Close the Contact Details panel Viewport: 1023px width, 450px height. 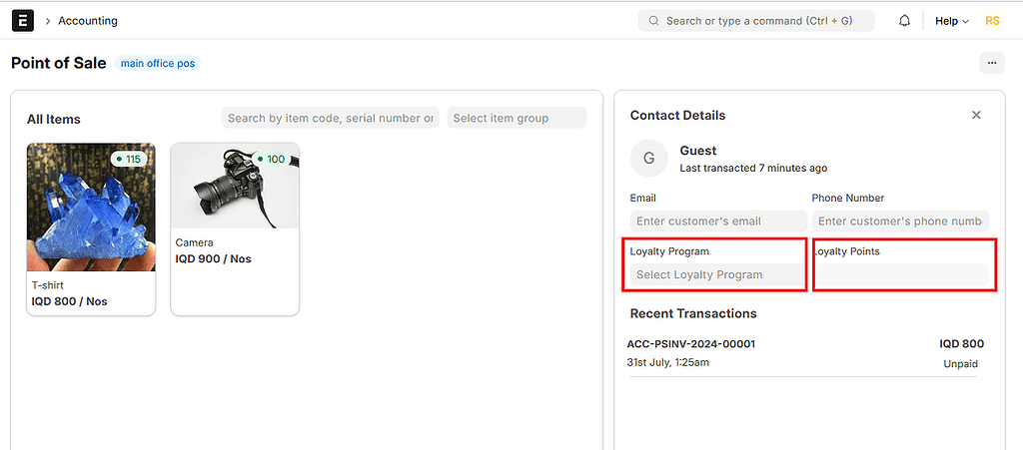(x=976, y=116)
